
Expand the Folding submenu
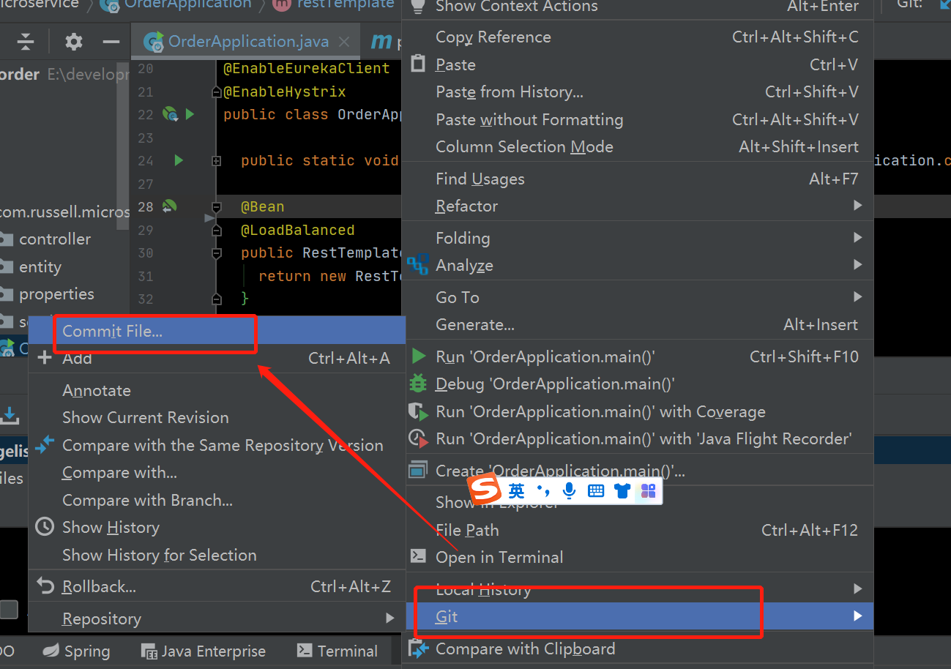pyautogui.click(x=640, y=238)
